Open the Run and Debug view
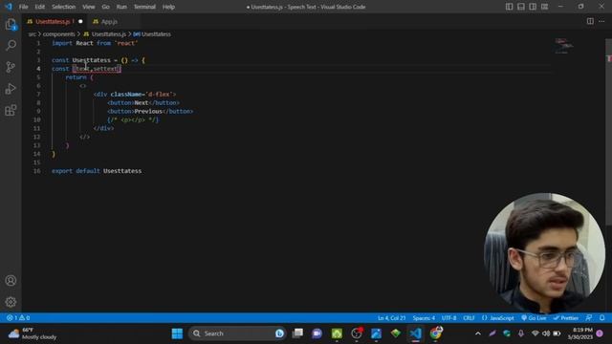This screenshot has width=612, height=344. [x=11, y=89]
